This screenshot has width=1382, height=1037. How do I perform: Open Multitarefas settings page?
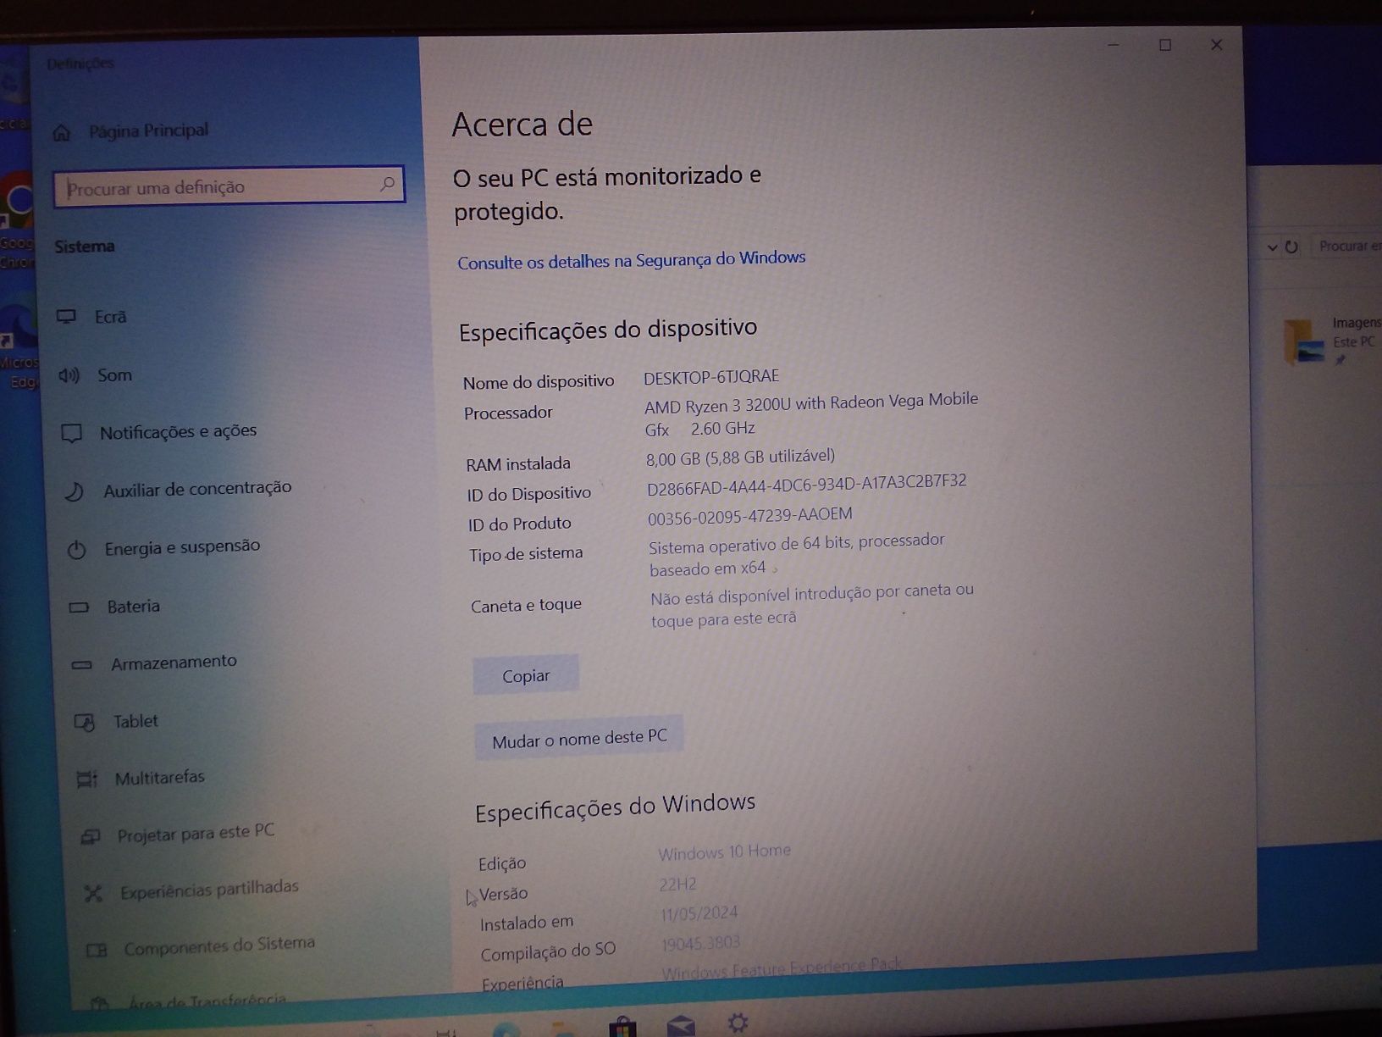159,777
